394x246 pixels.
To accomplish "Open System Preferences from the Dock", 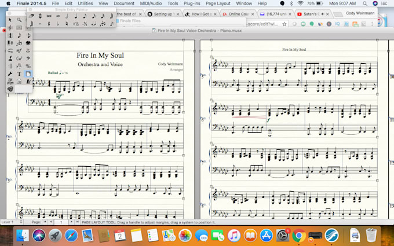I will (x=282, y=236).
